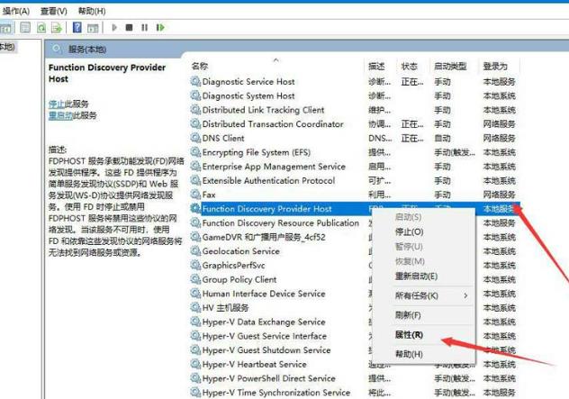Click the Stop Service square toolbar icon
The image size is (569, 399).
pos(129,28)
